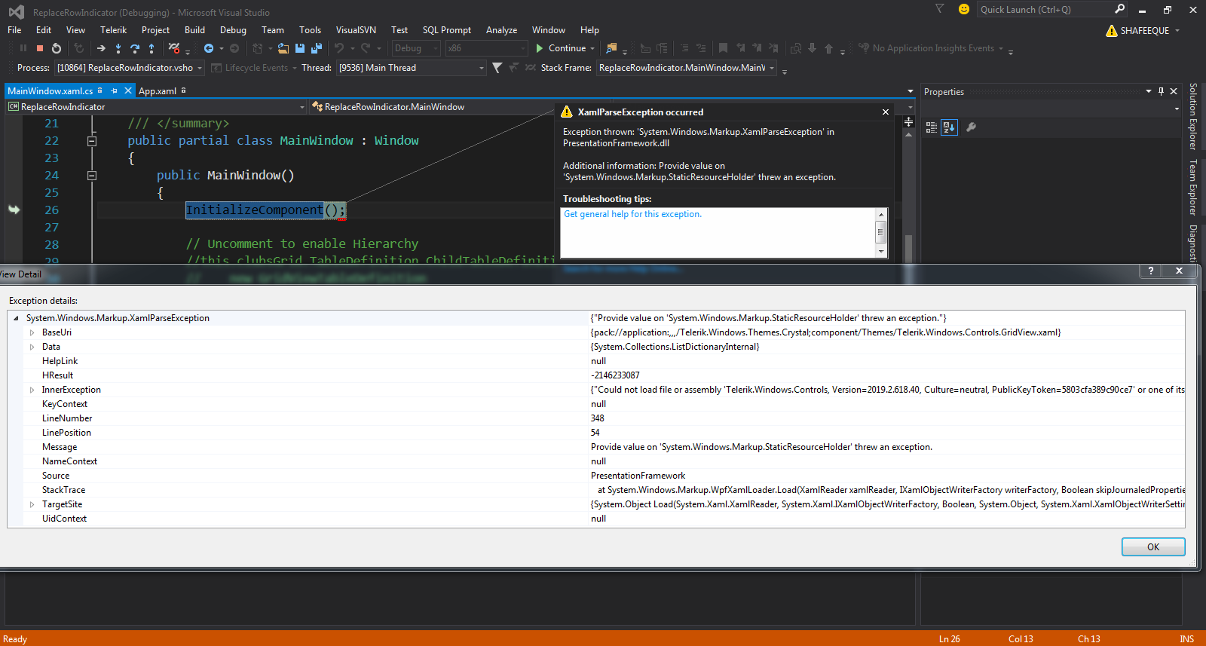Click the Save All icon
This screenshot has height=646, width=1206.
click(316, 48)
